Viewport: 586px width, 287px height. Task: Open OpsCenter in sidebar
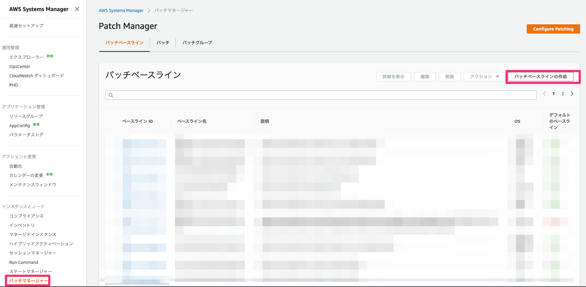point(20,67)
